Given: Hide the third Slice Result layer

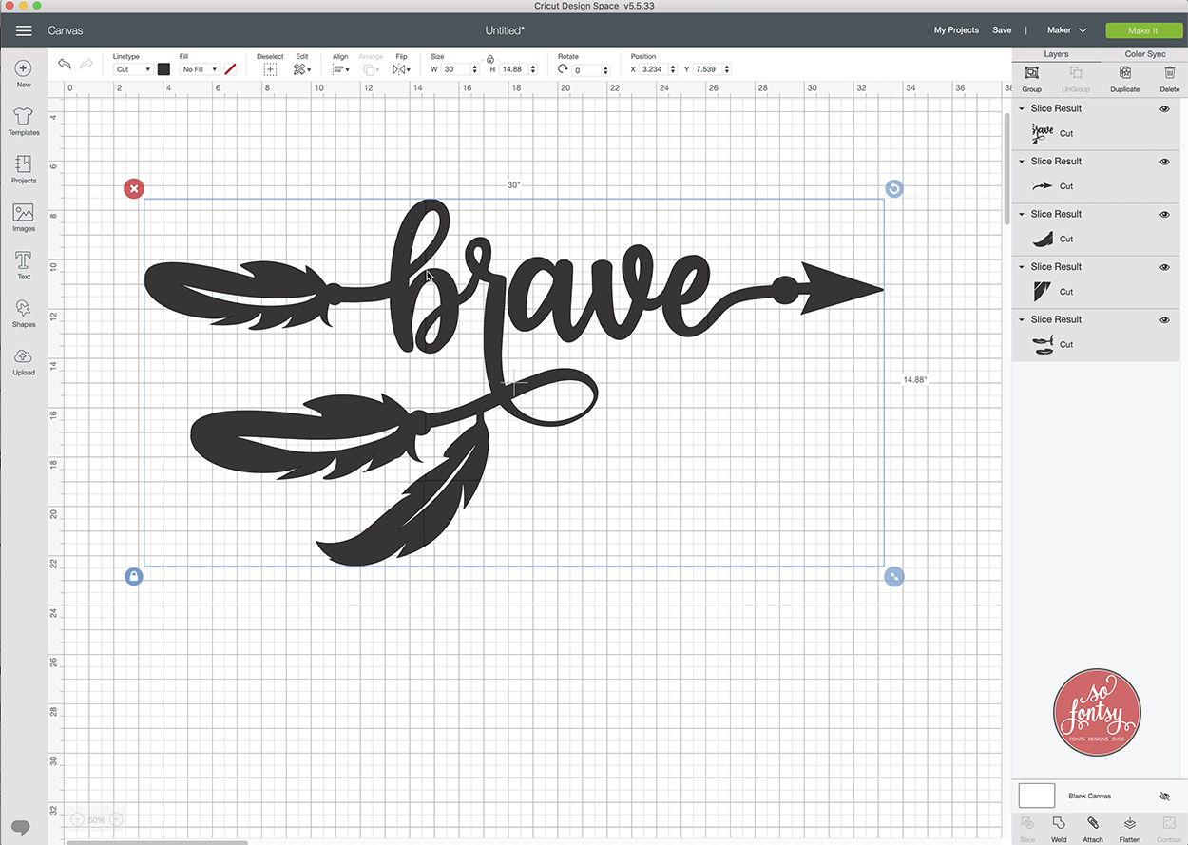Looking at the screenshot, I should (1164, 215).
